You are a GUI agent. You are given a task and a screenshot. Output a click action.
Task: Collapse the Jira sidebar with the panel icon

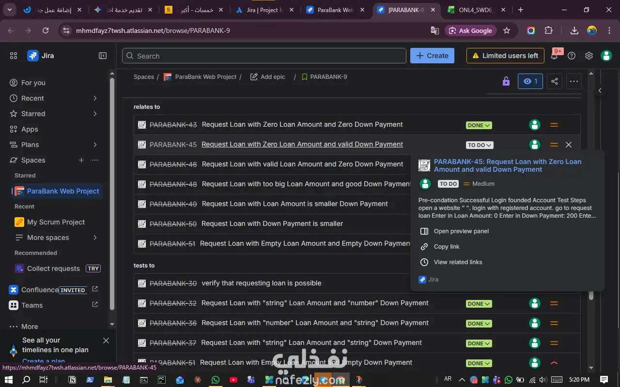(103, 56)
